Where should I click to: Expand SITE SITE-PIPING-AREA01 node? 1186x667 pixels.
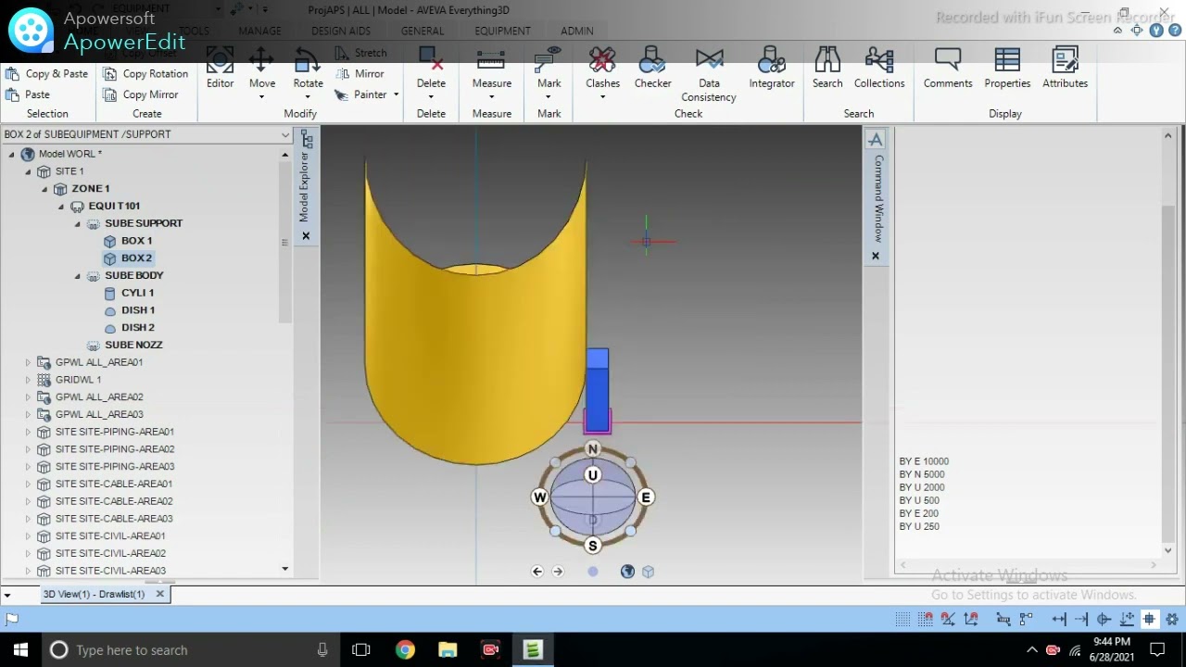pos(28,432)
